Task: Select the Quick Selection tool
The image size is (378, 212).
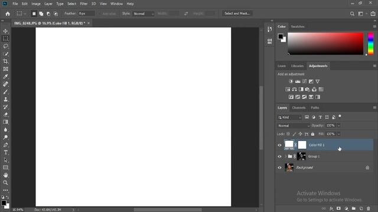Action: pyautogui.click(x=5, y=54)
